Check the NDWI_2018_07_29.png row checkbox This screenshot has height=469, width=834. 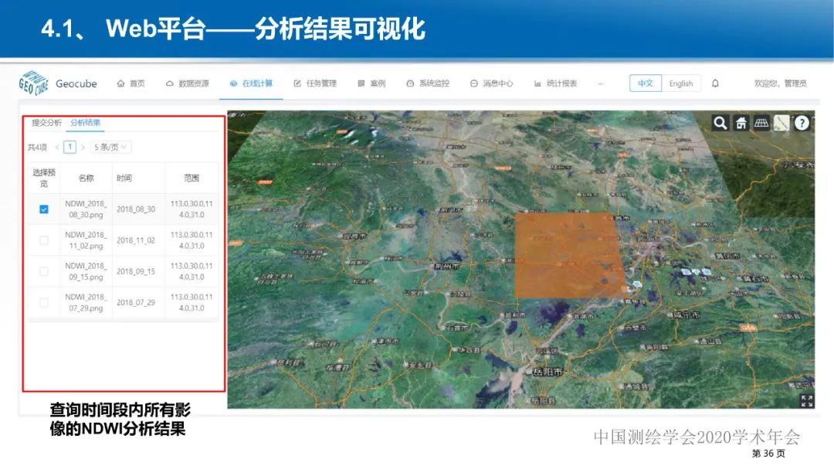point(42,301)
